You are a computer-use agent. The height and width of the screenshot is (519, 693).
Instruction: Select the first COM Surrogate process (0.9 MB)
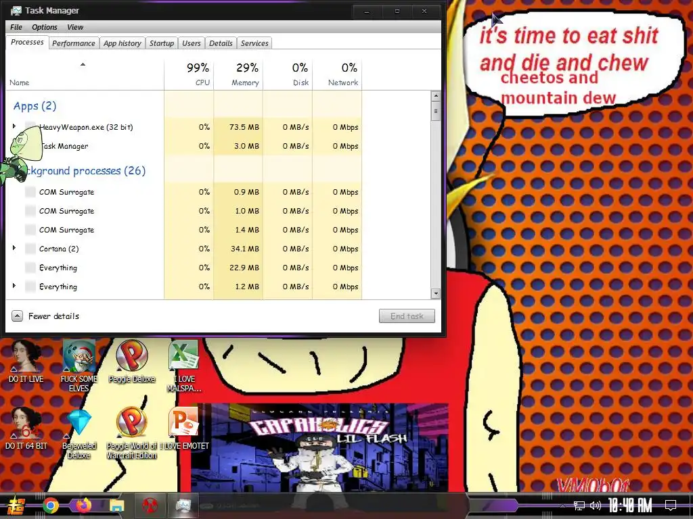coord(184,192)
